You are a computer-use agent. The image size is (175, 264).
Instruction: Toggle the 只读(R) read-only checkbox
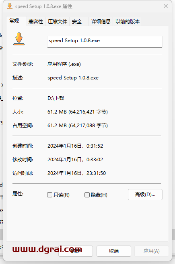pyautogui.click(x=49, y=195)
